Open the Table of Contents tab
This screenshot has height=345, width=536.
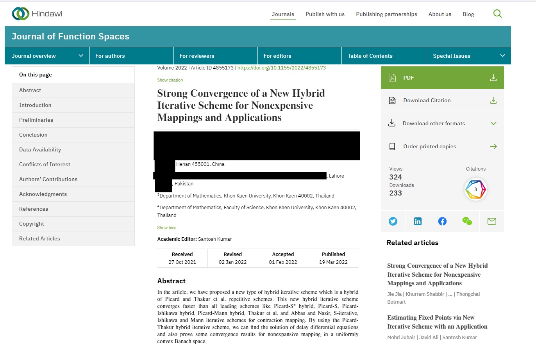pyautogui.click(x=370, y=56)
